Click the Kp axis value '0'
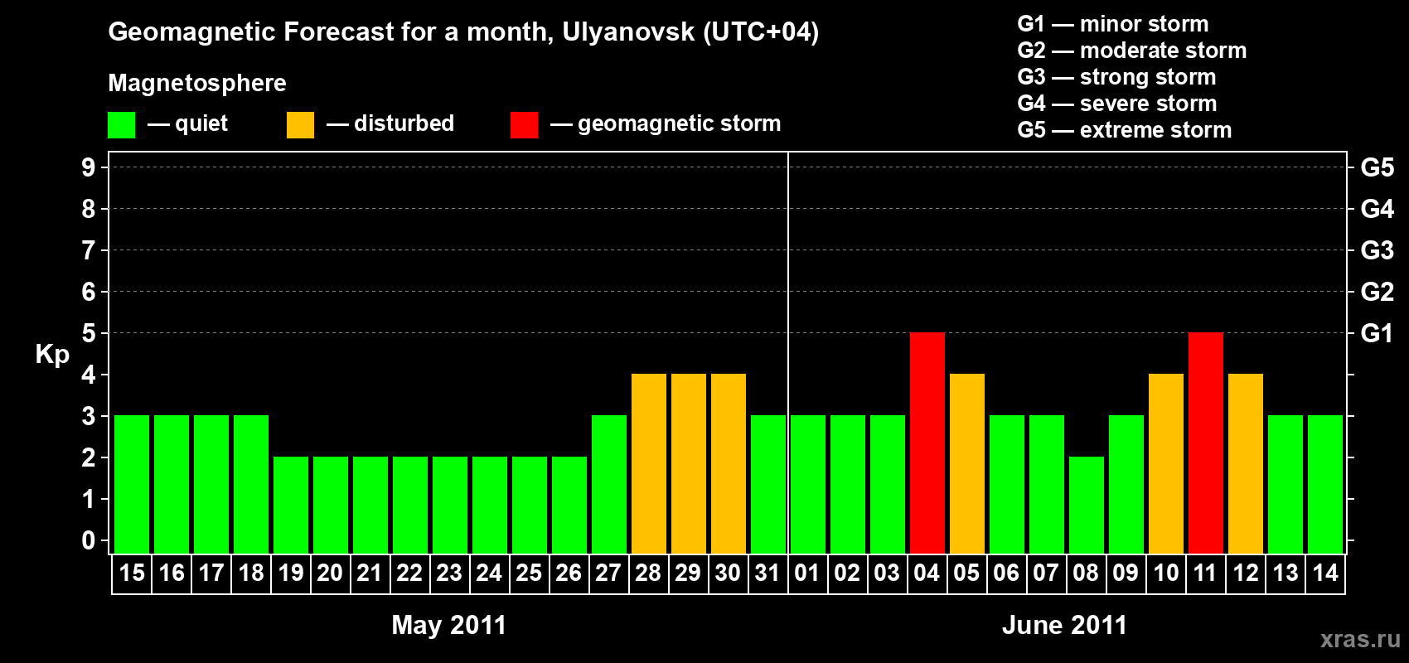Screen dimensions: 1409x663 [89, 540]
